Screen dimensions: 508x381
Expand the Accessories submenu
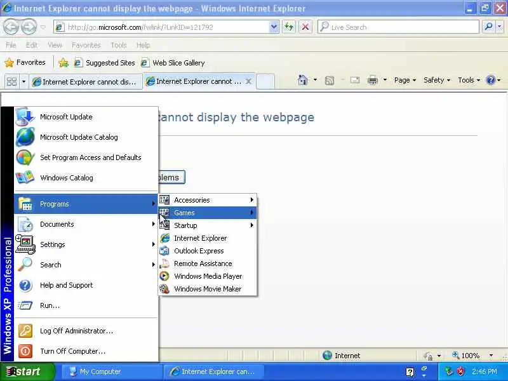pos(208,200)
